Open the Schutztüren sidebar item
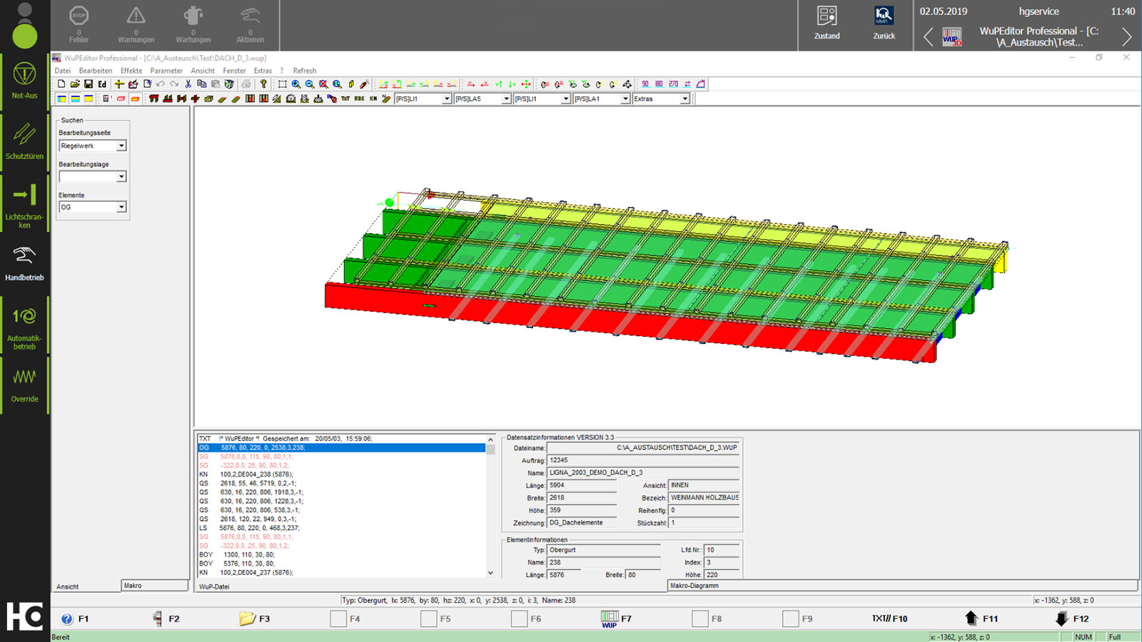Viewport: 1142px width, 642px height. click(x=24, y=141)
